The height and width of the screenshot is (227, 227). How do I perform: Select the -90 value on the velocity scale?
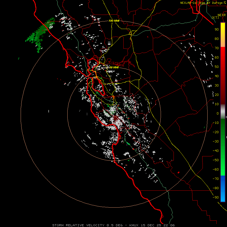216,197
